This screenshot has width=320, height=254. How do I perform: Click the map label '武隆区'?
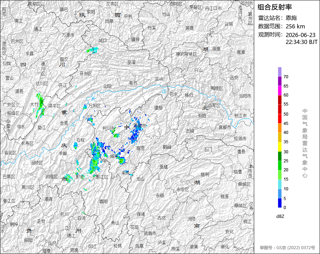click(51, 176)
